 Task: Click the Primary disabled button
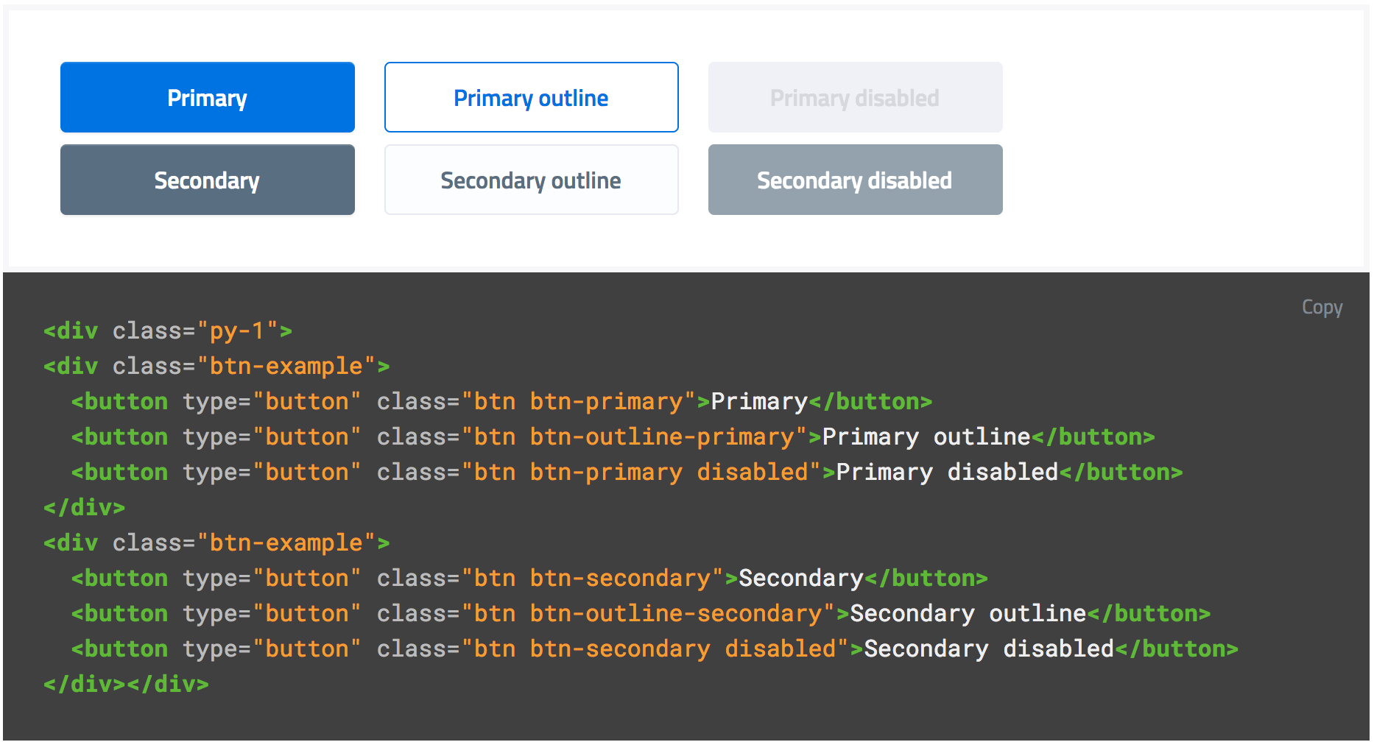click(854, 96)
